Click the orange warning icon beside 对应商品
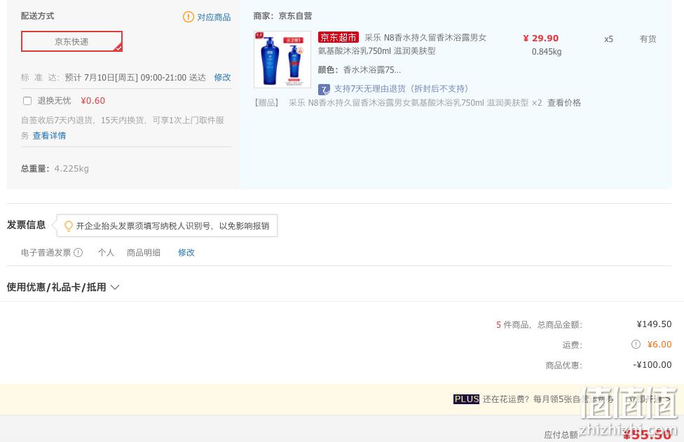This screenshot has height=442, width=684. 188,17
